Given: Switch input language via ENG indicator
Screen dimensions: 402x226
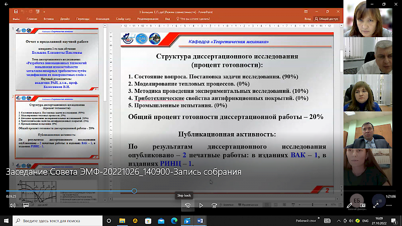Looking at the screenshot, I should 365,220.
